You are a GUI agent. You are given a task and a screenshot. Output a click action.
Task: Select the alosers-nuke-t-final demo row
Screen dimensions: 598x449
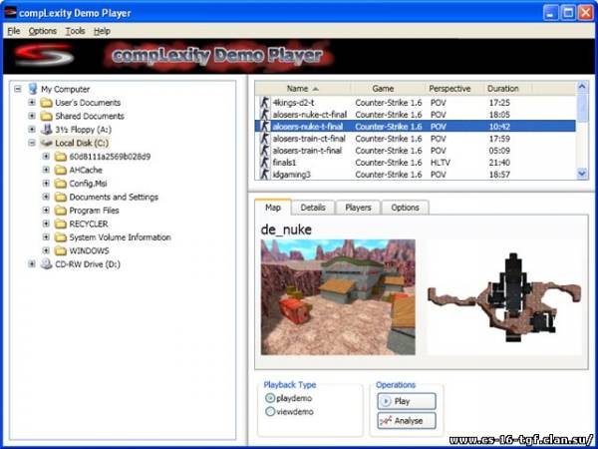(416, 127)
